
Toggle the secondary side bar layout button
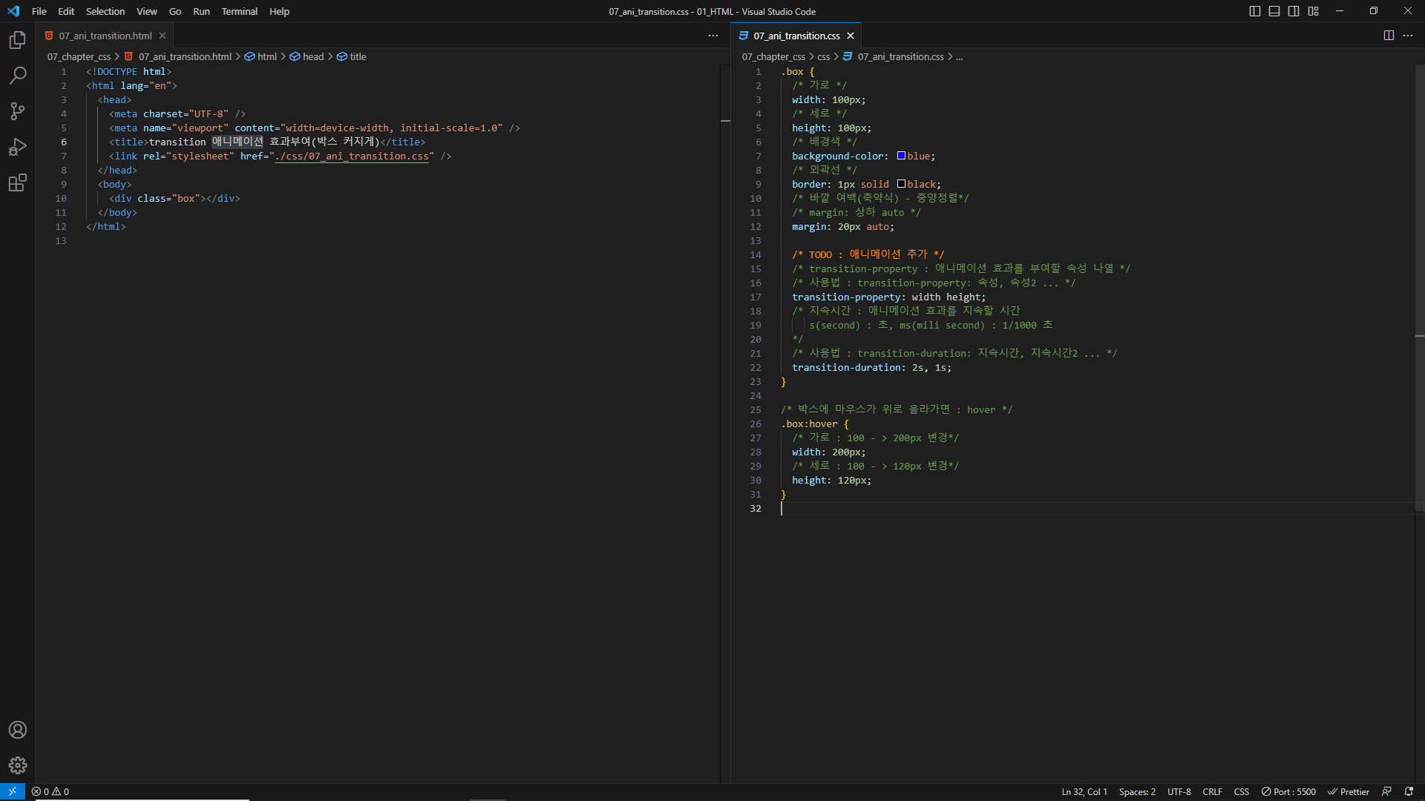[x=1294, y=11]
